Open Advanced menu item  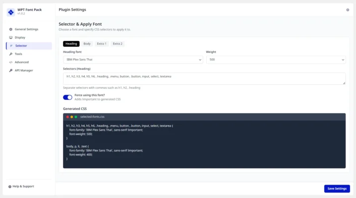(29, 62)
